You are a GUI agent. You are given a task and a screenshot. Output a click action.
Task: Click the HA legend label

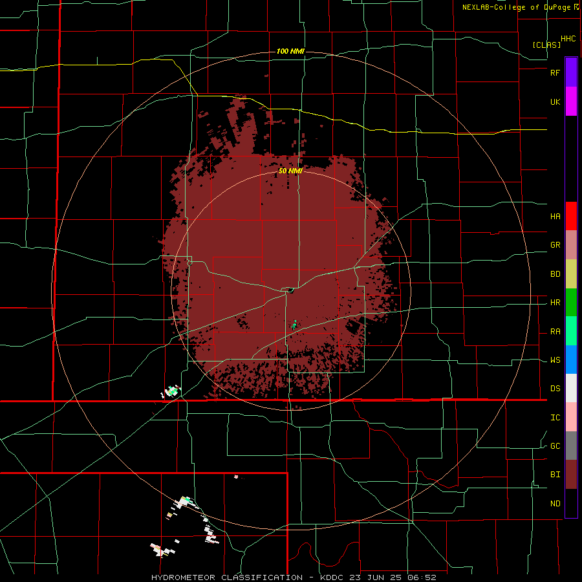coord(555,217)
